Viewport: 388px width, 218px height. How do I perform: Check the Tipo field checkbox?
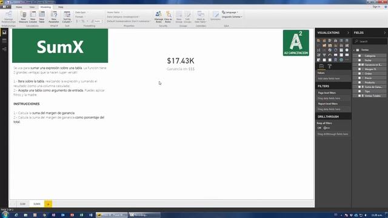click(x=360, y=91)
